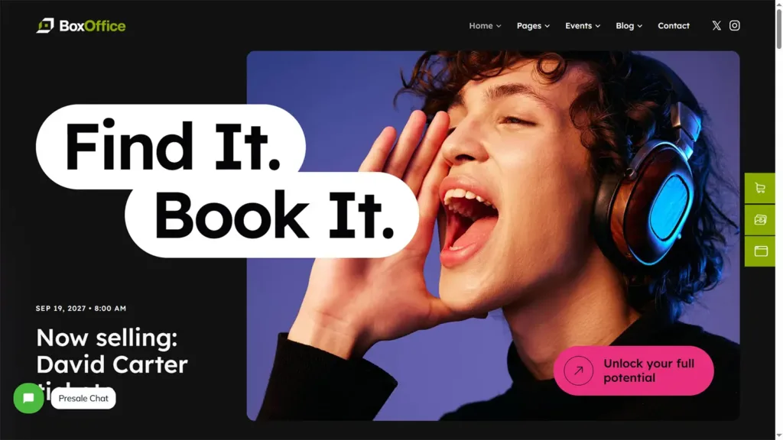Image resolution: width=783 pixels, height=440 pixels.
Task: Expand the Pages dropdown menu
Action: click(x=533, y=25)
